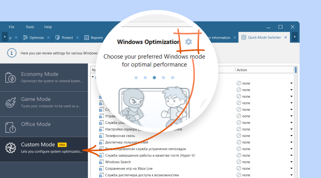321x178 pixels.
Task: Click the none icon for Телефонная связь
Action: click(x=239, y=136)
